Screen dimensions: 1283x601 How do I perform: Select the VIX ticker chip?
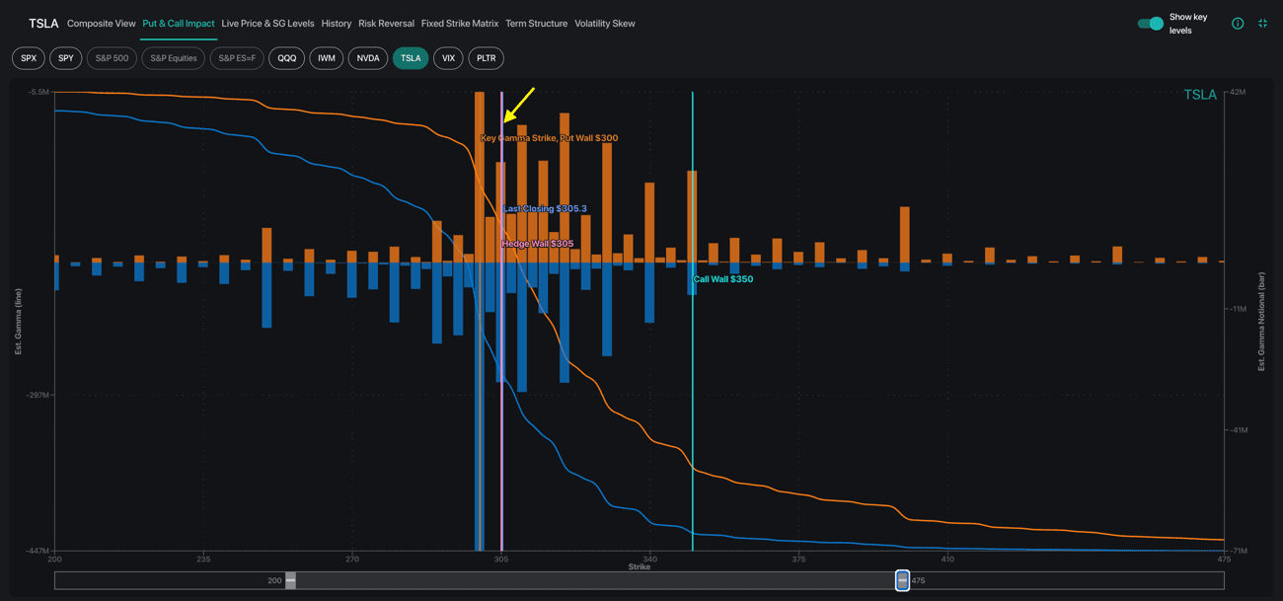pos(448,58)
